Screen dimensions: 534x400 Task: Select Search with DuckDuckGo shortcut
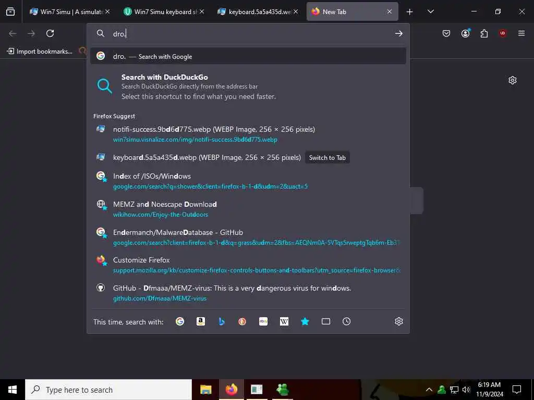tap(248, 87)
